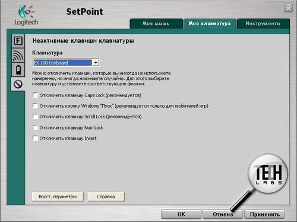Click the Восст. параметры button

click(x=58, y=197)
